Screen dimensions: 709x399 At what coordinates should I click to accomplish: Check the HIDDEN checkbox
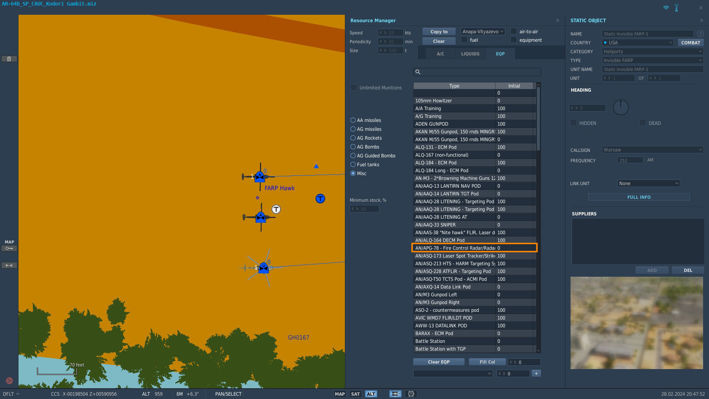[x=573, y=123]
